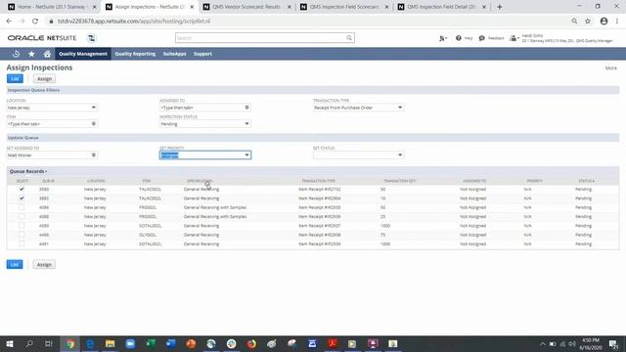Click the top Assign button

(x=44, y=79)
